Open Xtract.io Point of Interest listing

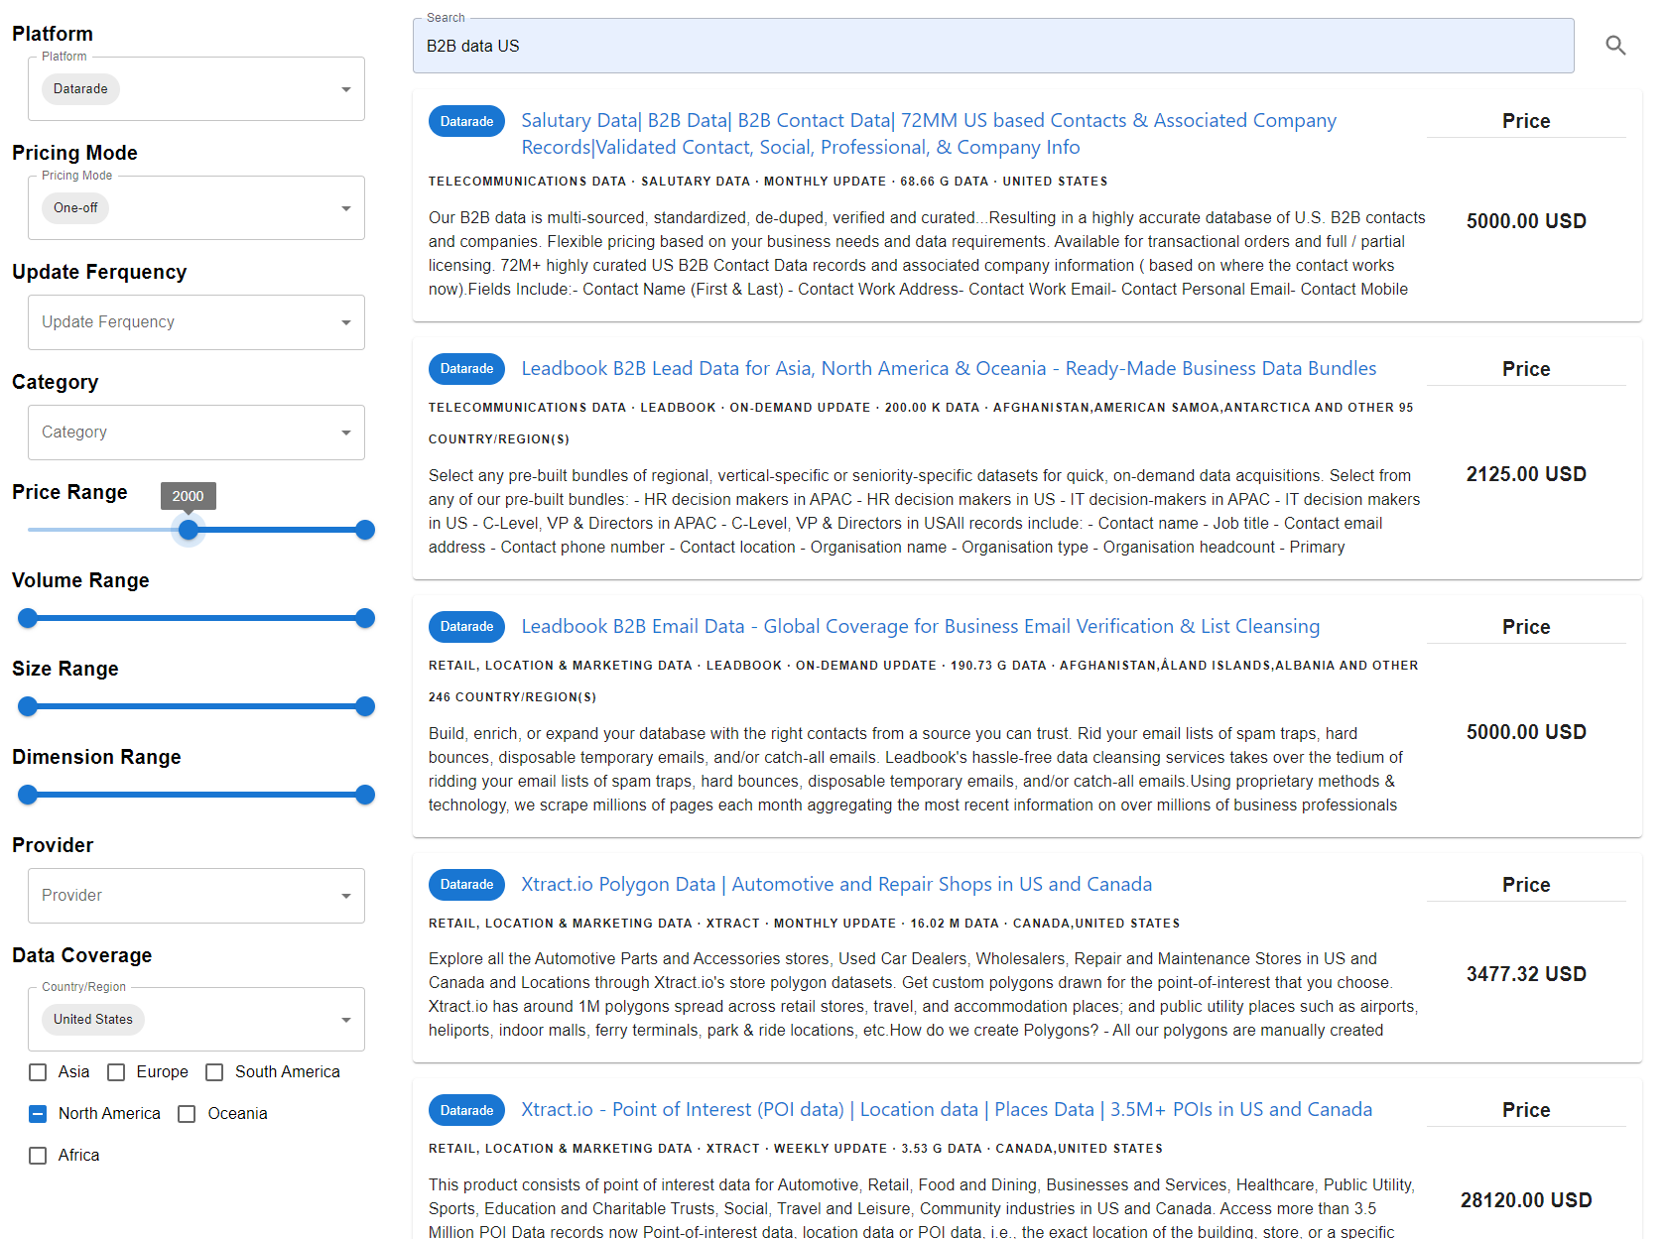tap(947, 1110)
